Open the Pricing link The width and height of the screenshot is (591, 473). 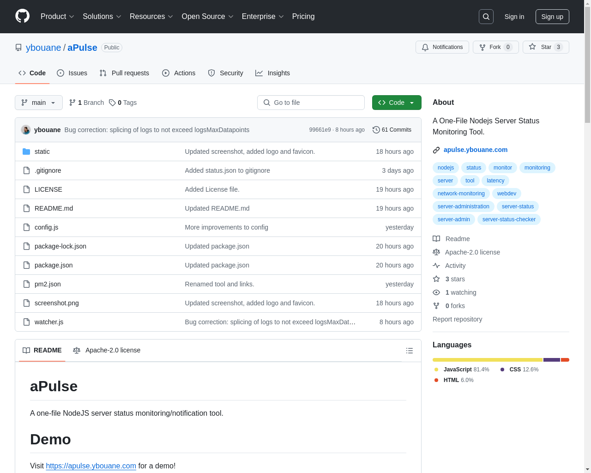pyautogui.click(x=303, y=17)
